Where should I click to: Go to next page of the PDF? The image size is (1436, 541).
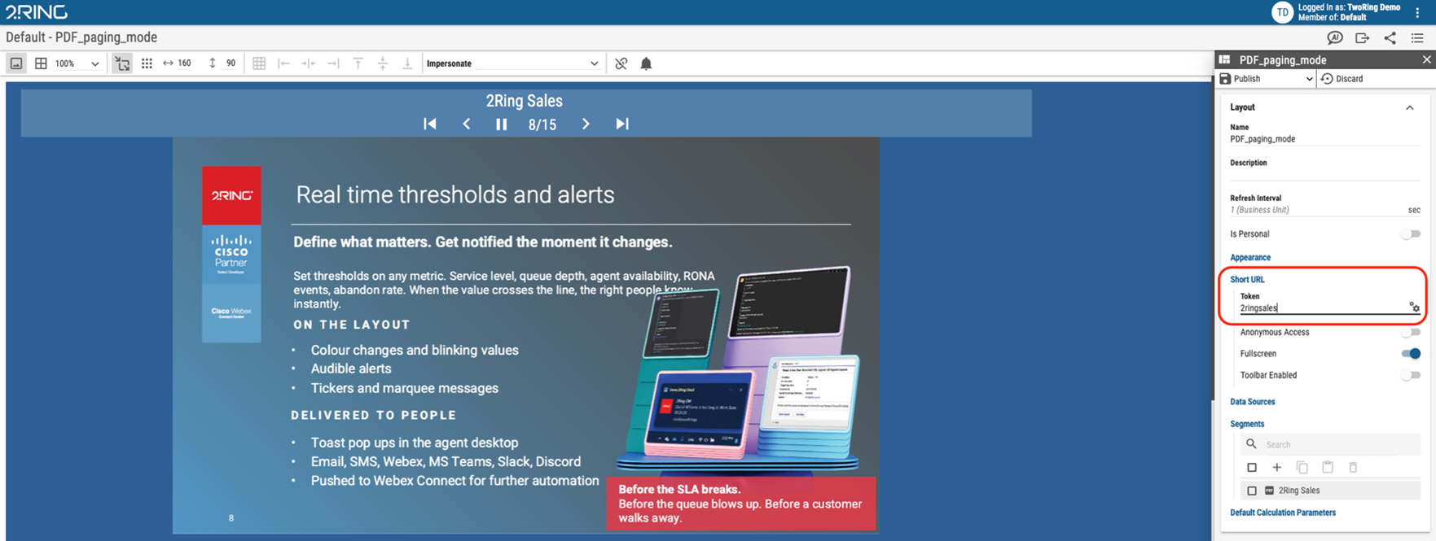pos(586,124)
